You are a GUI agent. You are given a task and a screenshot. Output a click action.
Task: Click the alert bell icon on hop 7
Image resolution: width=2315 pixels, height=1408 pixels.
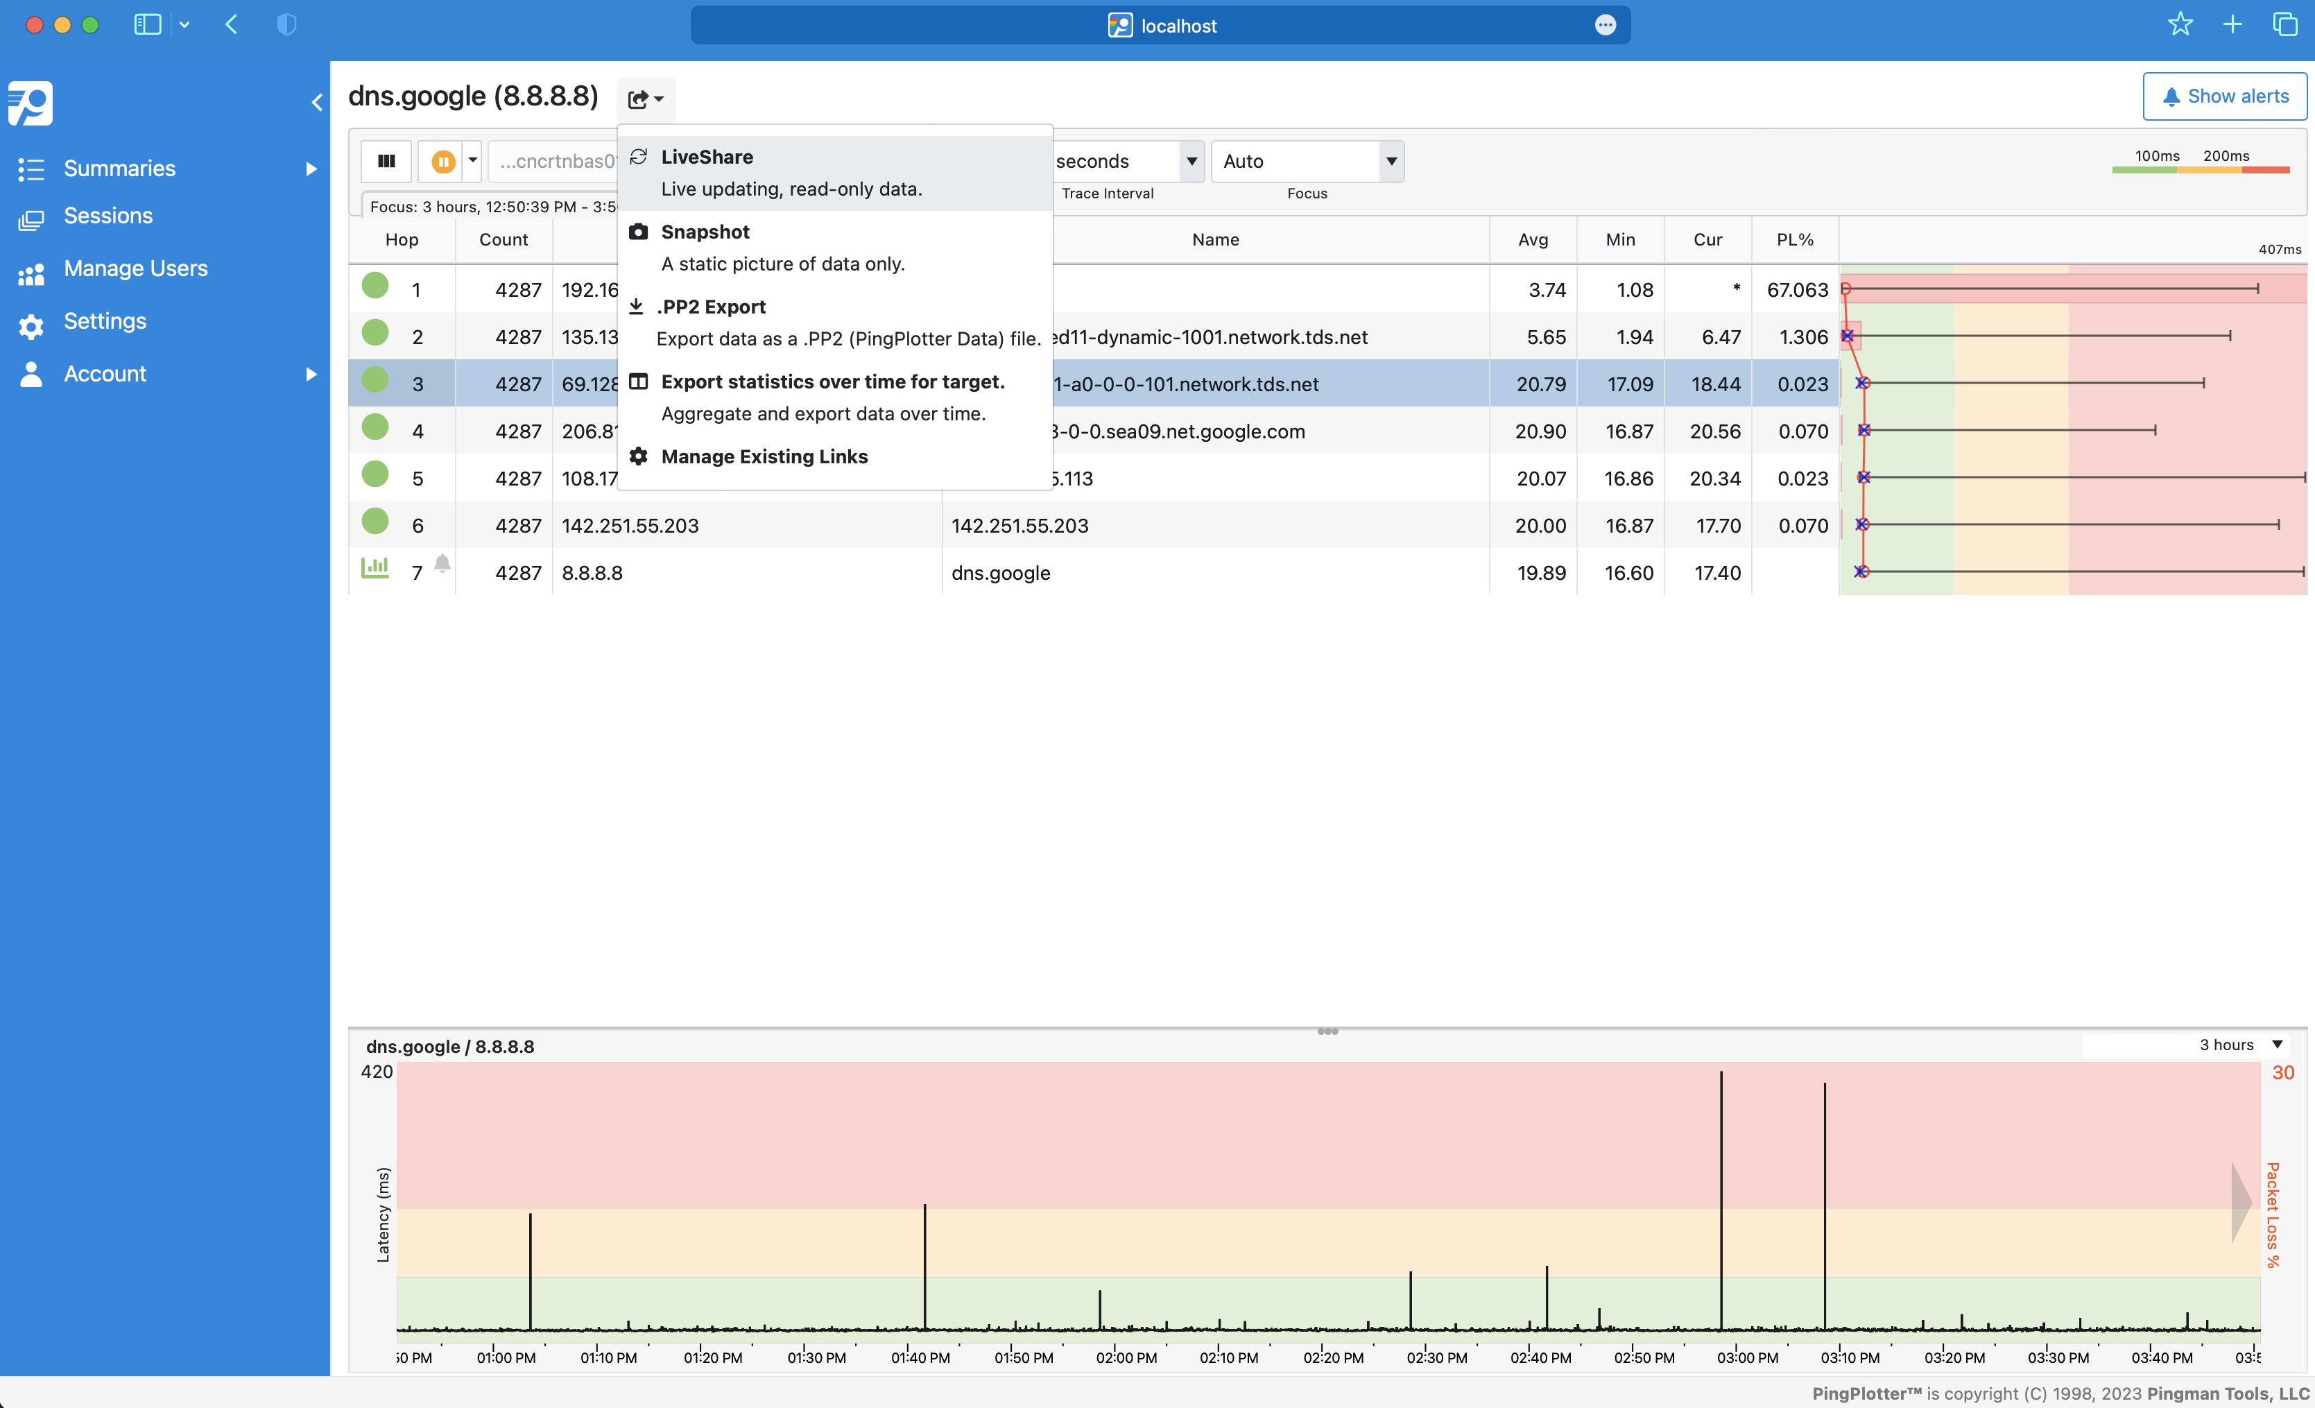click(x=442, y=564)
